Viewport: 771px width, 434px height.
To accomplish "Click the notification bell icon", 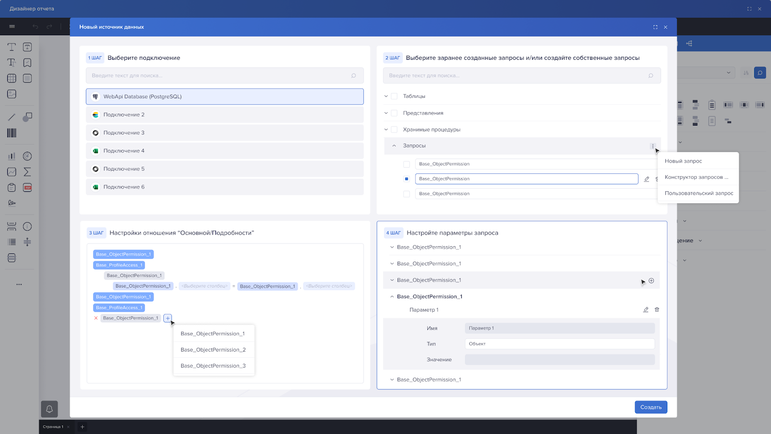I will click(49, 409).
